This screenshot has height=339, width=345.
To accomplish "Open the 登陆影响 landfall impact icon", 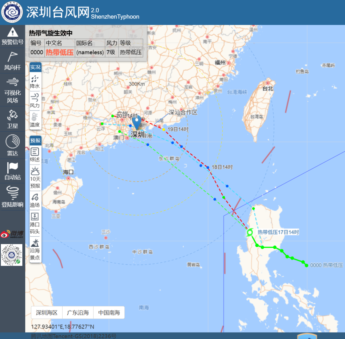I will (12, 196).
